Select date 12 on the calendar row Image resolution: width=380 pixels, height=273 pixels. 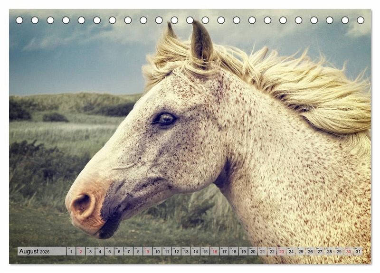(176, 251)
